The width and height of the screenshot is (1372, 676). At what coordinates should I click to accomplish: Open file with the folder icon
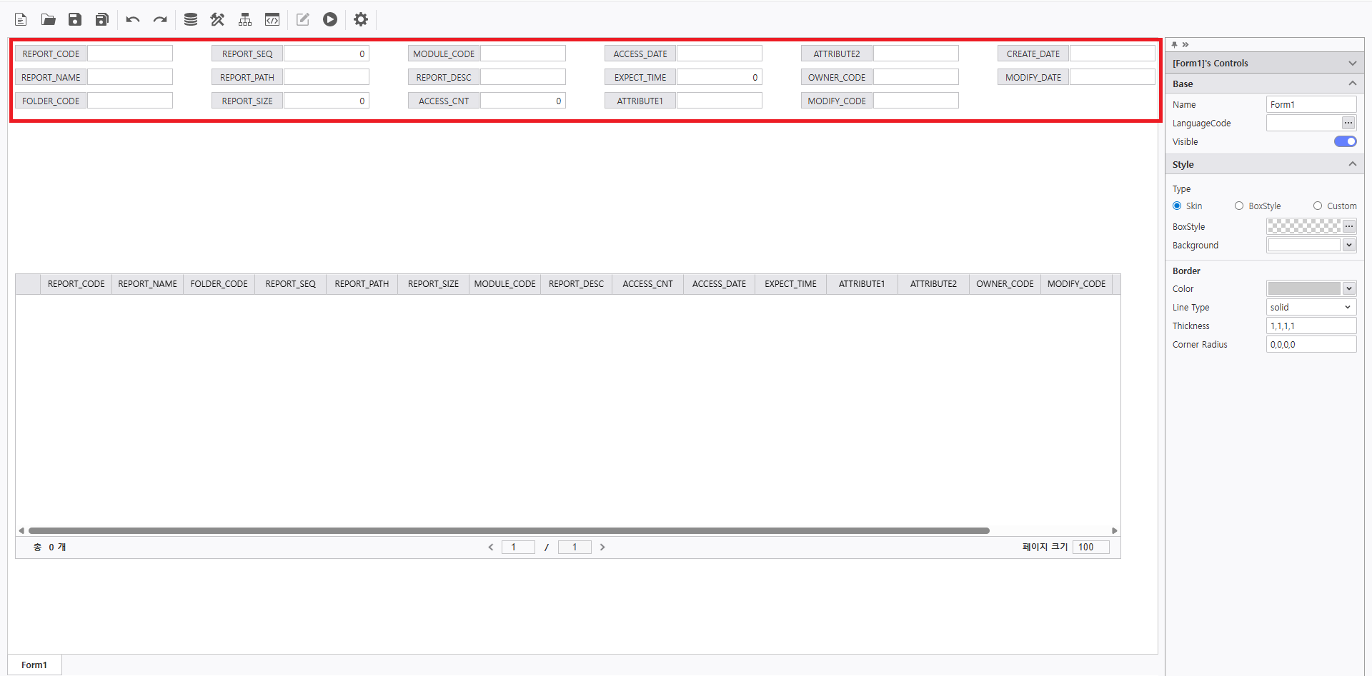pyautogui.click(x=48, y=19)
